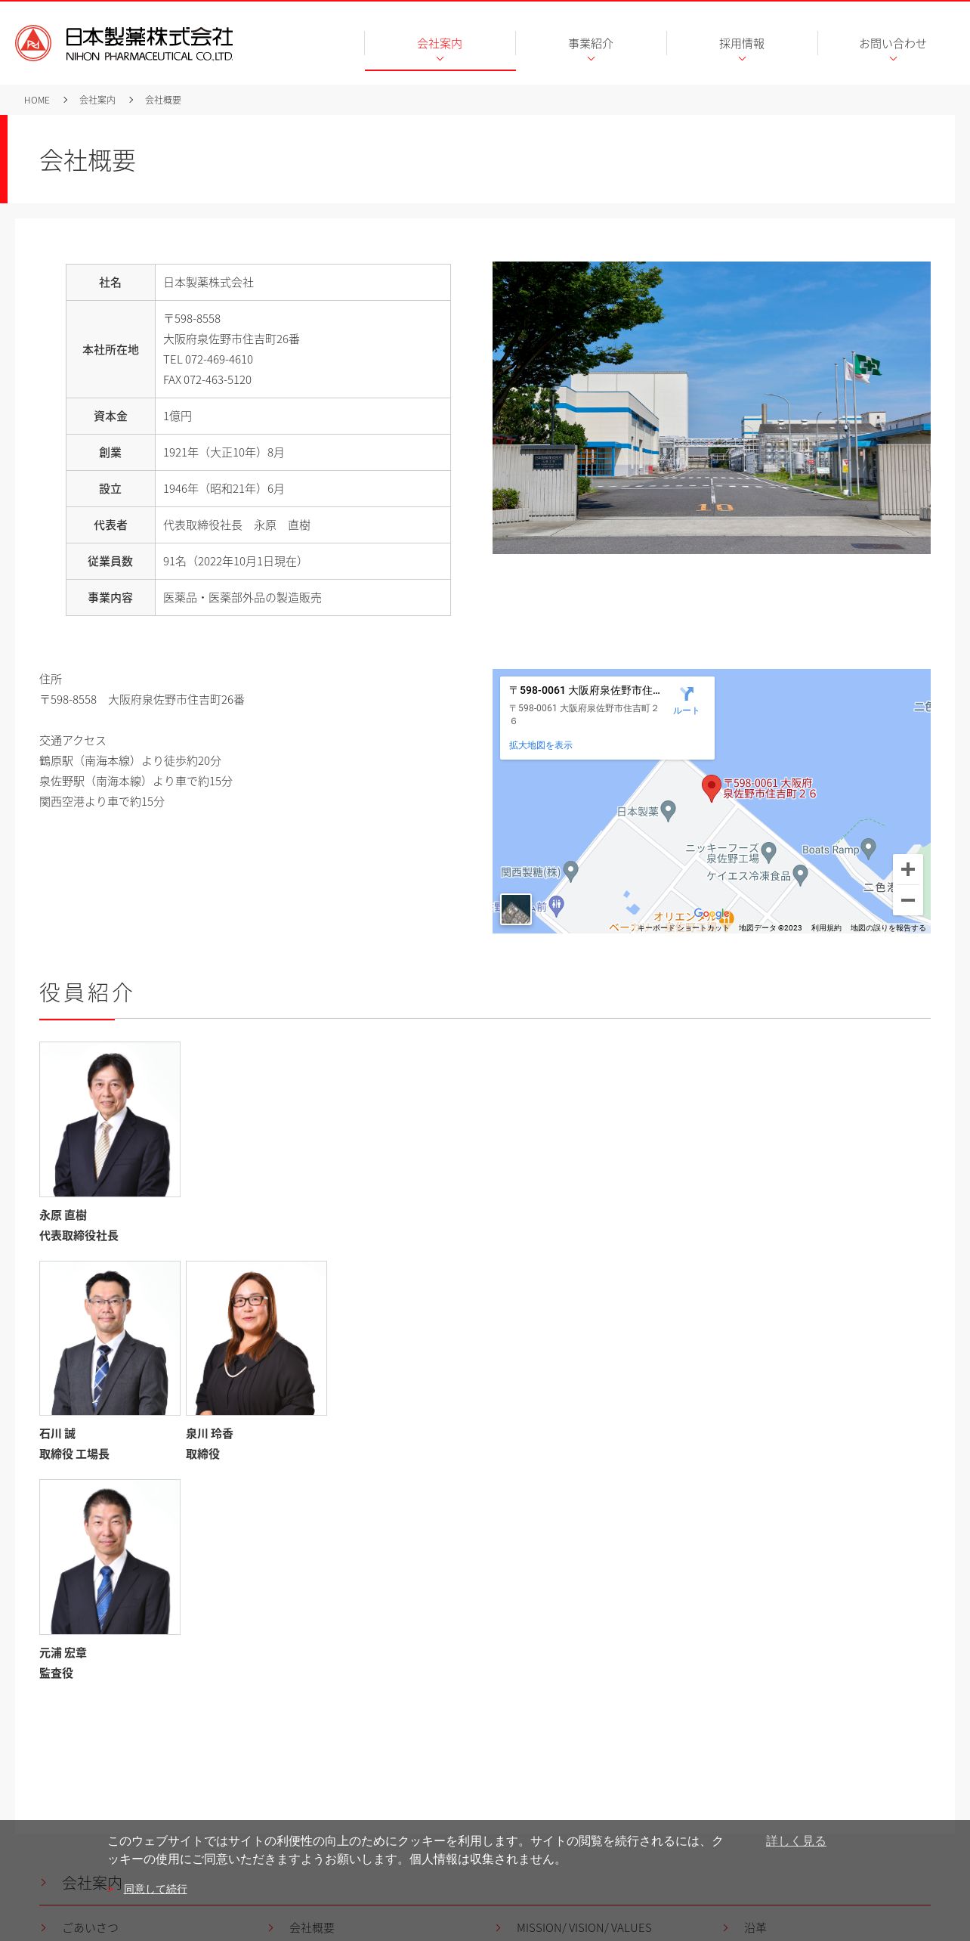Viewport: 970px width, 1941px height.
Task: Select the 日本製薬株式会社 company name cell
Action: [x=303, y=283]
